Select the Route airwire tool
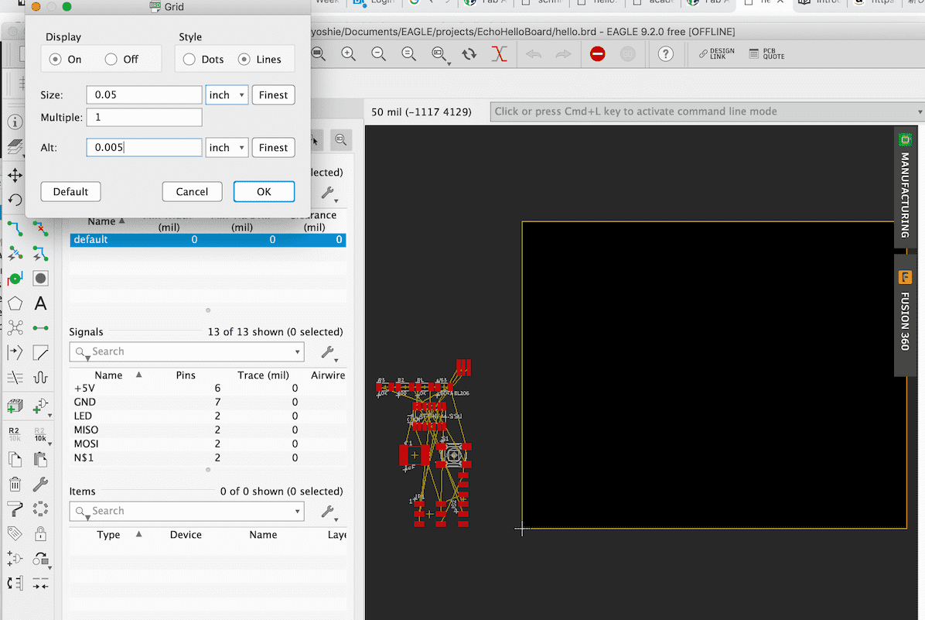925x620 pixels. click(x=15, y=228)
